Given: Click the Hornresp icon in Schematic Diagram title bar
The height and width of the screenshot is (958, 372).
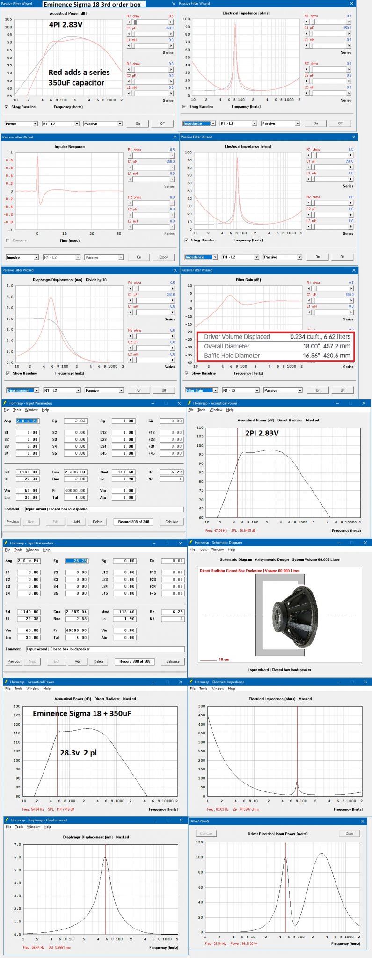Looking at the screenshot, I should [190, 543].
